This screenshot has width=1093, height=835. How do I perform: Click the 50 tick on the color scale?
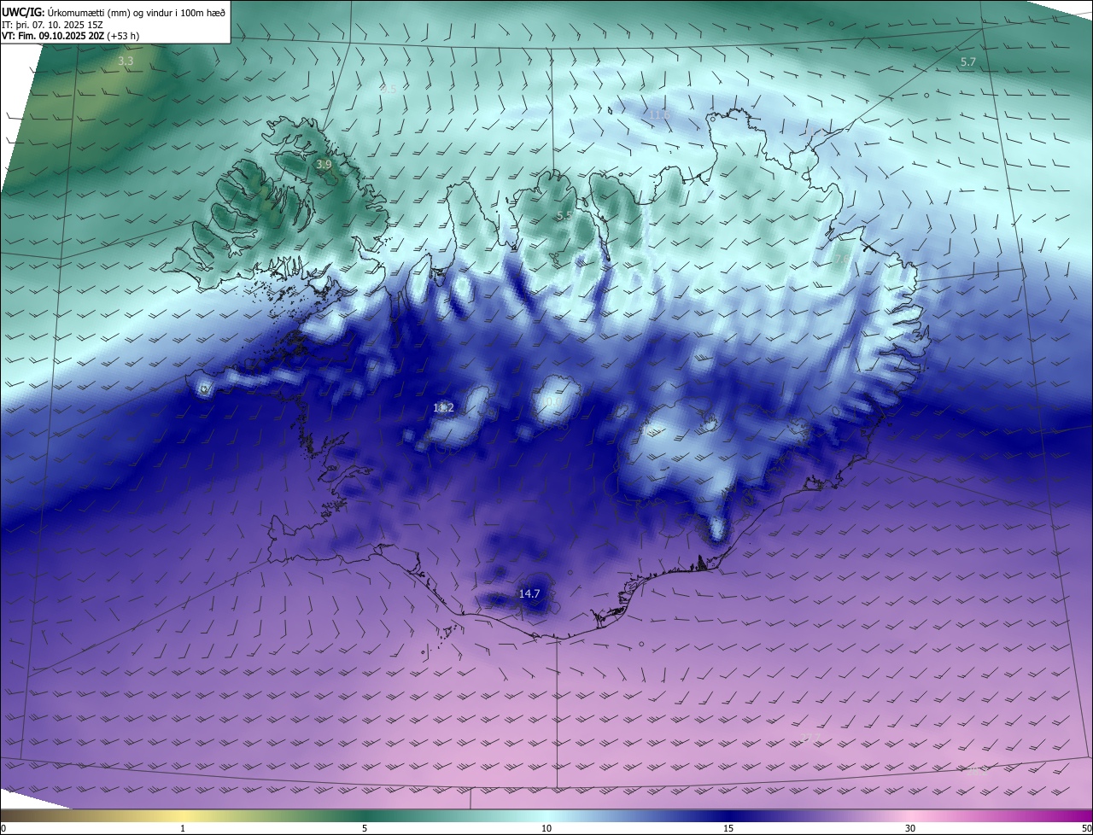click(1086, 828)
